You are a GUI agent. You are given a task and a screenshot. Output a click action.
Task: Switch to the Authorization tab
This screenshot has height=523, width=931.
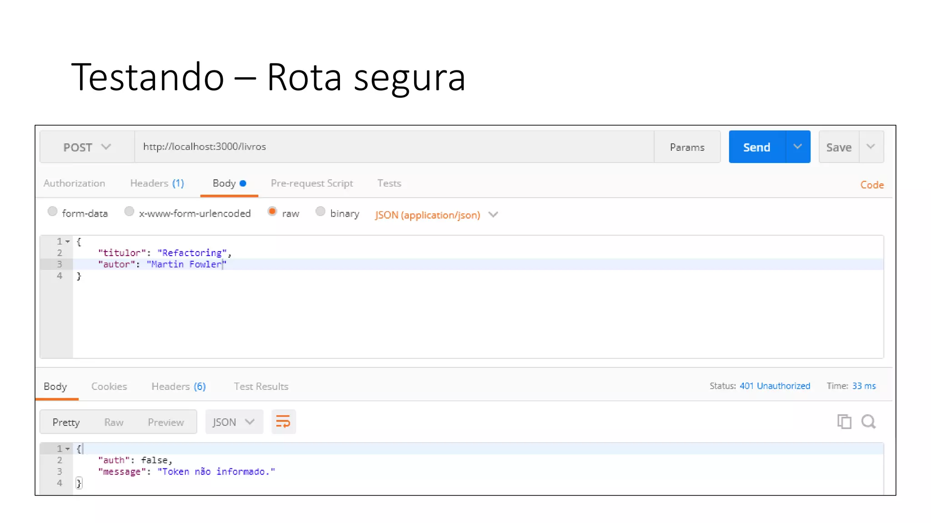[x=75, y=183]
